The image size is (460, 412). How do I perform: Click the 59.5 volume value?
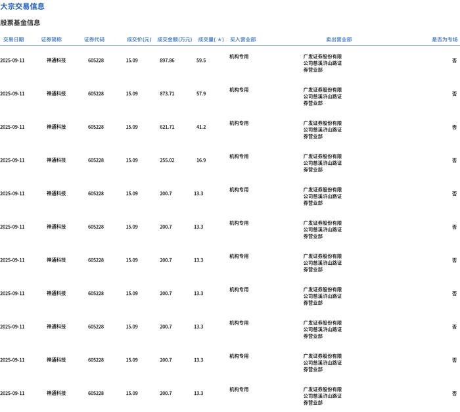coord(201,60)
